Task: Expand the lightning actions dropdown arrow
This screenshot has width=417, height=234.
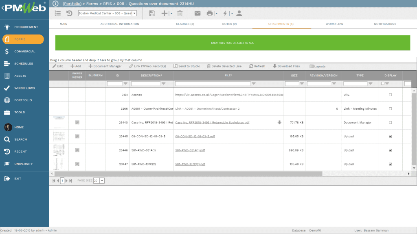Action: 232,13
